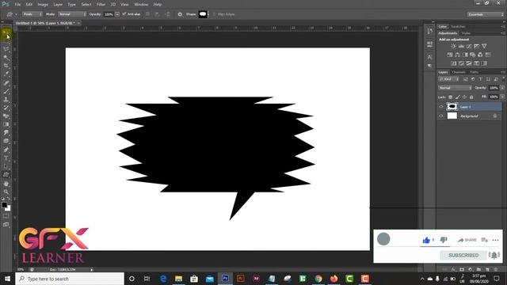Viewport: 507px width, 285px height.
Task: Select the Path Selection tool
Action: point(6,166)
